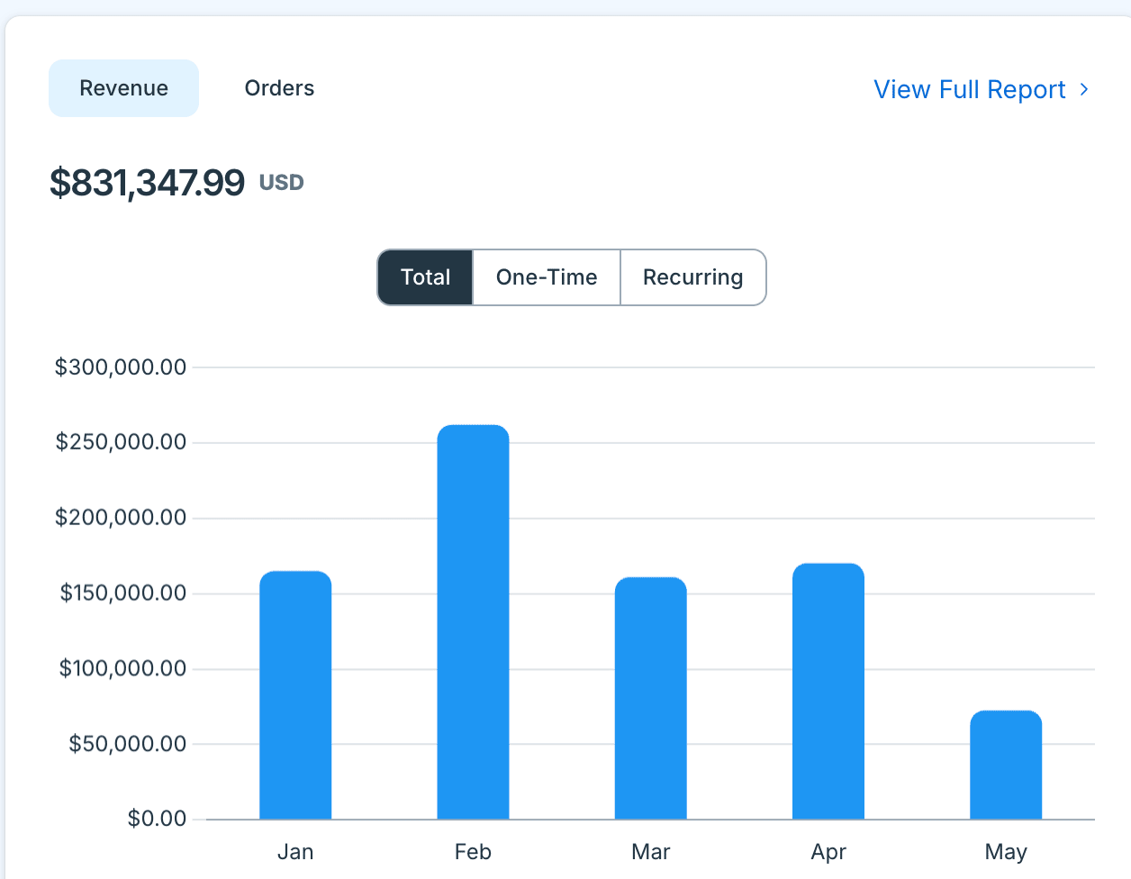Click the Jan axis label

click(x=295, y=852)
